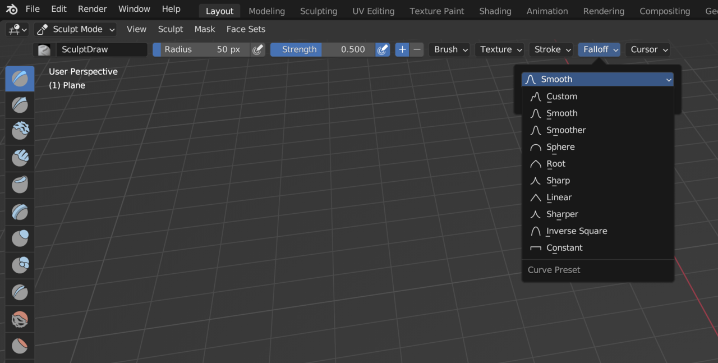Click the SculptDraw brush name field

101,49
